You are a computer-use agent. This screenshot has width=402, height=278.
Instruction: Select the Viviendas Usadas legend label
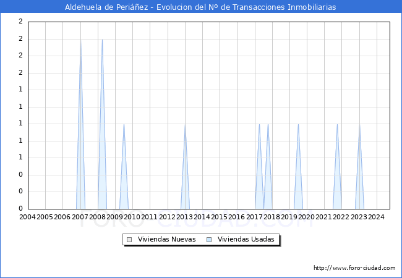[246, 239]
